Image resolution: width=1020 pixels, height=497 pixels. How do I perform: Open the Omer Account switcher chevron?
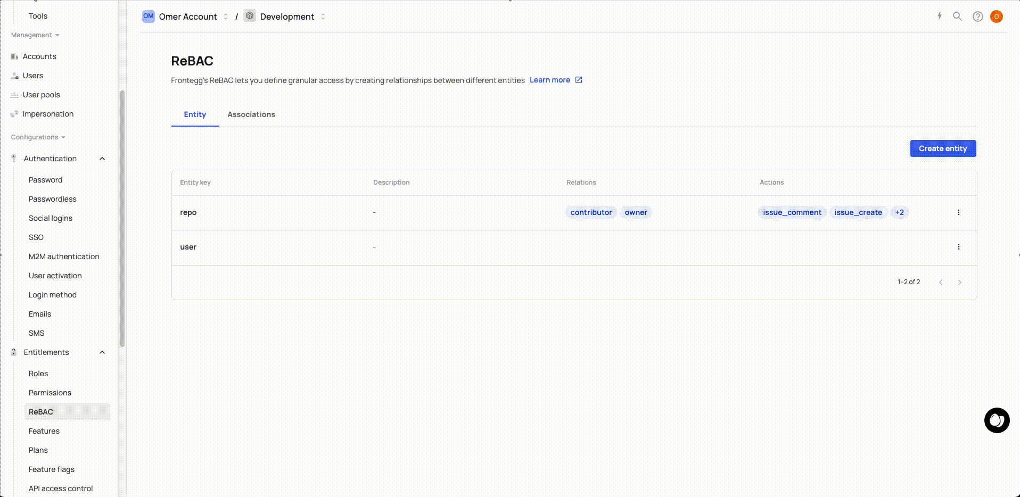click(x=226, y=16)
